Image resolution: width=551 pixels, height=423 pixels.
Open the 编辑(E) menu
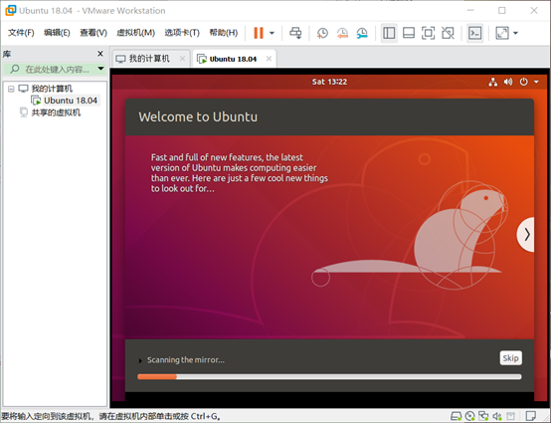(x=57, y=33)
